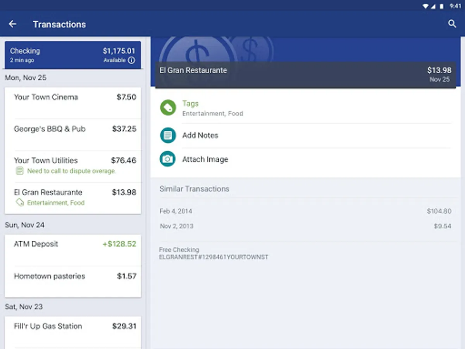Click the $1,175.01 available balance

point(119,51)
